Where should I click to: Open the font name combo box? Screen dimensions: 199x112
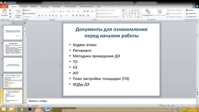click(x=45, y=12)
